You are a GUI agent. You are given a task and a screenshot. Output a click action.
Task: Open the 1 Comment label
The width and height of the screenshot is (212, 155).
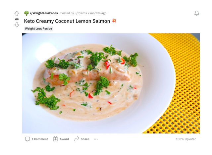[x=40, y=139]
